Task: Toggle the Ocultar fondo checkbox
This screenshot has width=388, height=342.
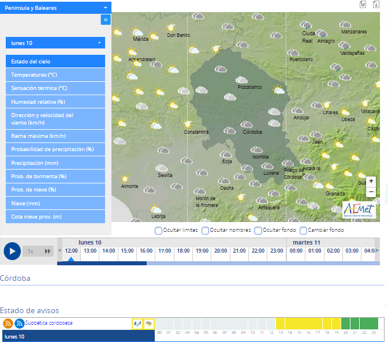Action: [258, 231]
